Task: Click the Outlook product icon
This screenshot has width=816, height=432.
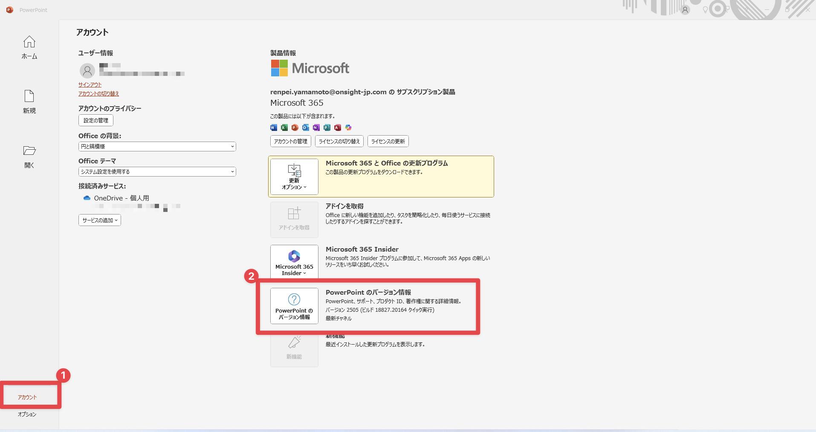Action: [306, 128]
